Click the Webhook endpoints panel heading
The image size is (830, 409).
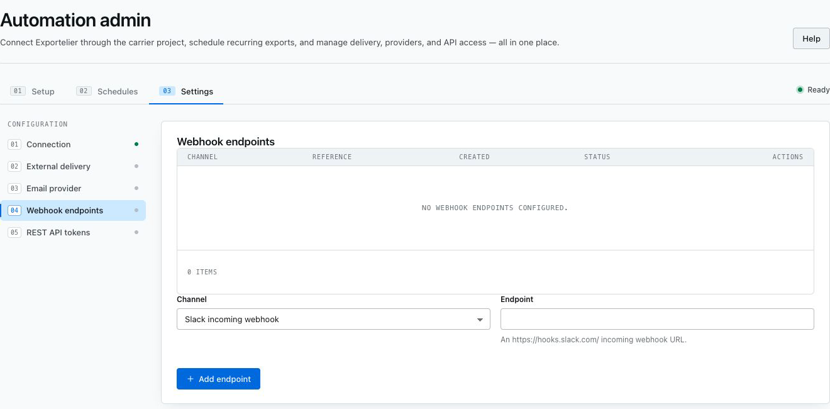226,142
